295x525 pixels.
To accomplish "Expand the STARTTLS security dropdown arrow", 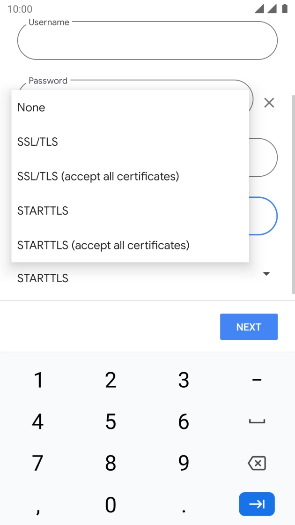I will pyautogui.click(x=266, y=274).
